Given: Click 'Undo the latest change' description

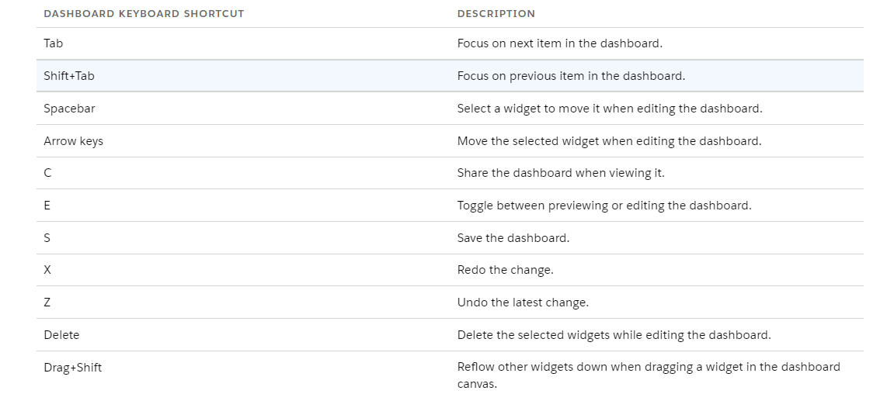Looking at the screenshot, I should point(523,302).
